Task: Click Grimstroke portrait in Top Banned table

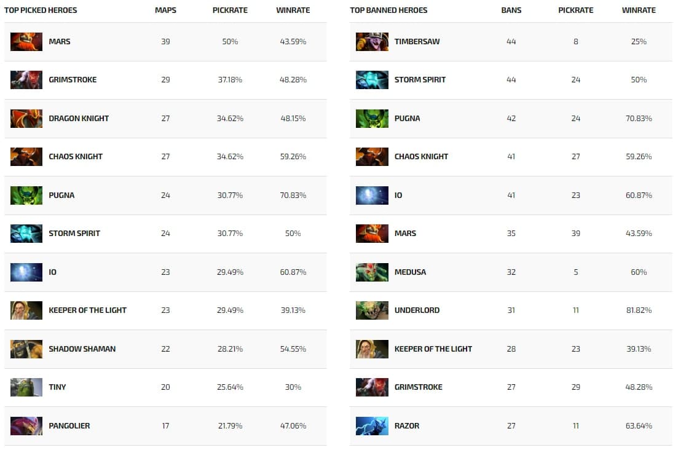Action: 372,387
